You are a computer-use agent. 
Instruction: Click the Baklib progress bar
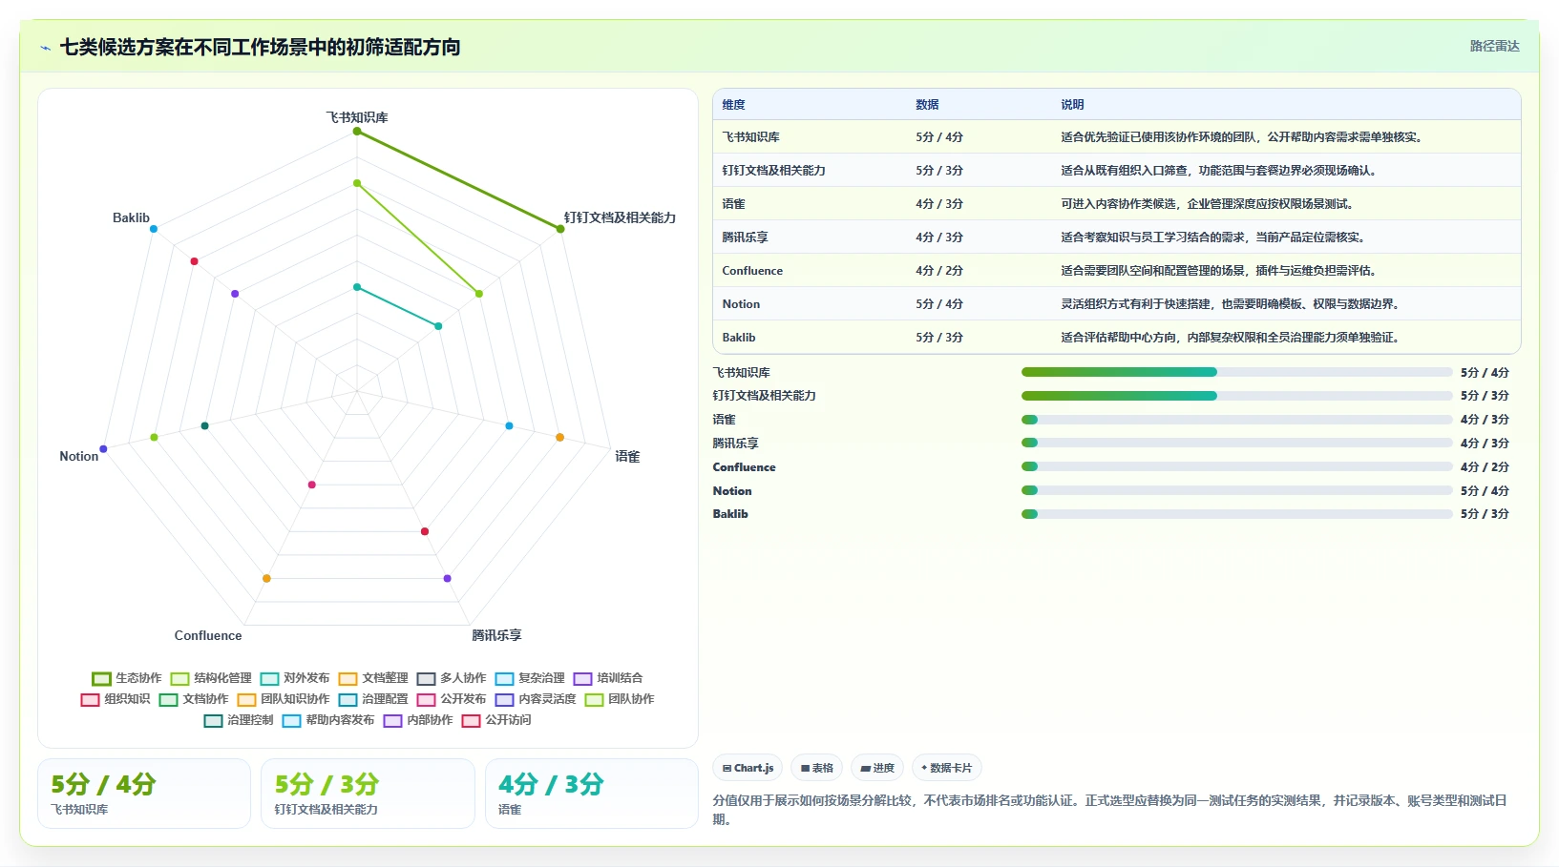pyautogui.click(x=1236, y=514)
